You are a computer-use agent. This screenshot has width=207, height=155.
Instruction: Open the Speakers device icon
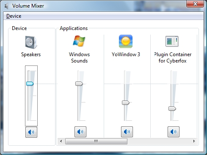tap(31, 42)
